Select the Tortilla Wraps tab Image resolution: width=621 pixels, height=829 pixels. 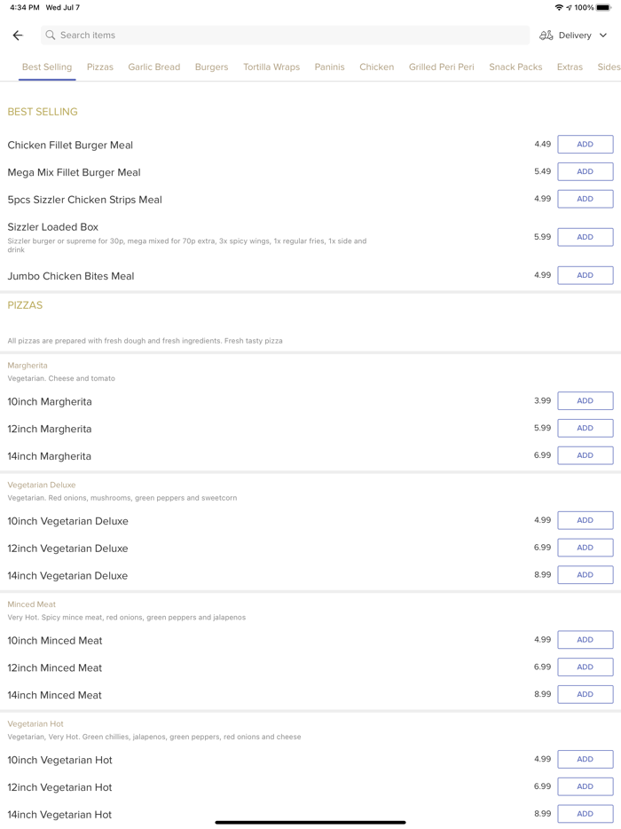[271, 67]
